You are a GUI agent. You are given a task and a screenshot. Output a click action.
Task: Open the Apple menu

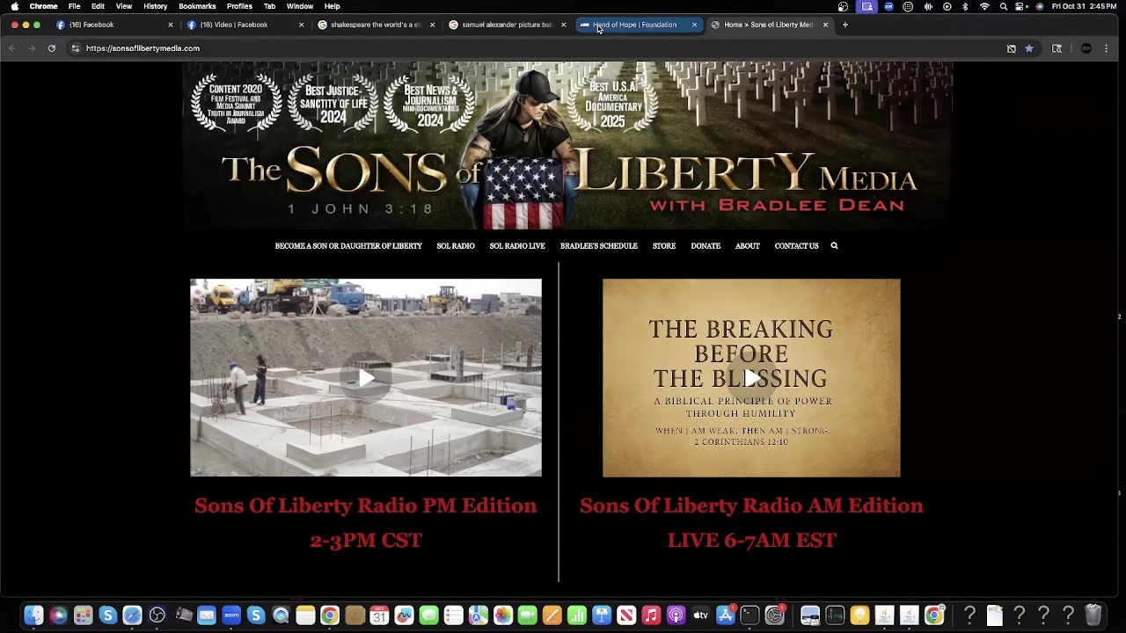click(x=14, y=6)
